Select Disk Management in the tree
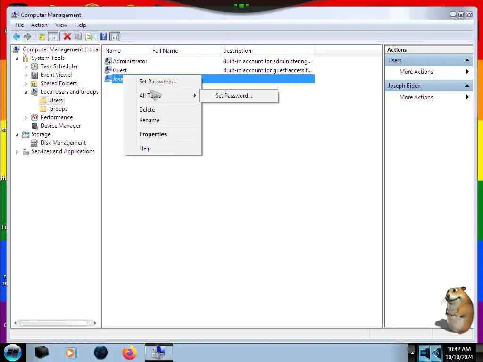 pyautogui.click(x=63, y=142)
